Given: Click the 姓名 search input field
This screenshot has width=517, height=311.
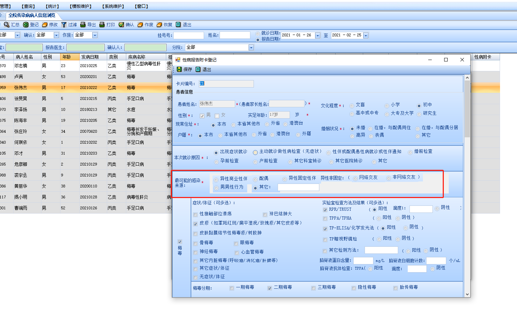Looking at the screenshot, I should [235, 35].
